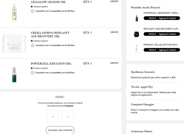Add Powercell Skinmunity Serum for 195,00 € to cart
This screenshot has height=134, width=184.
click(162, 18)
